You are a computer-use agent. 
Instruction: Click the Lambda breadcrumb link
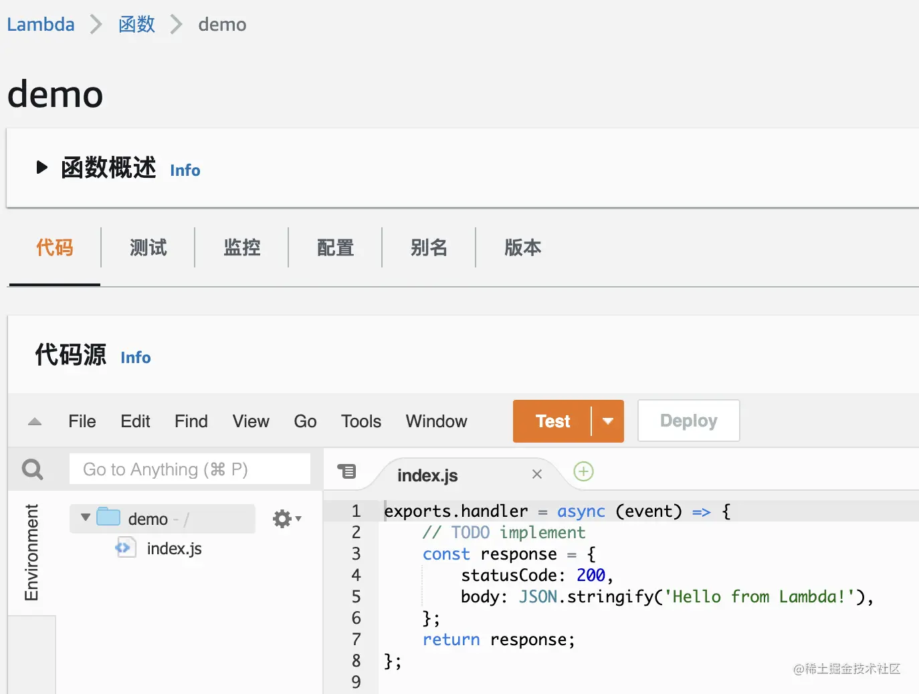pos(41,25)
